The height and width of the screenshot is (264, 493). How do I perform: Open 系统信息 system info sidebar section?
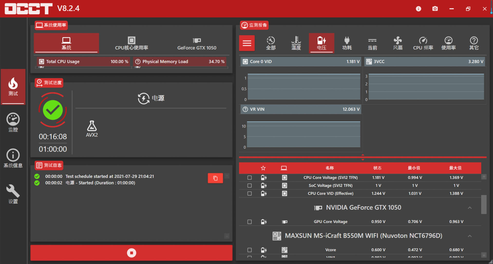tap(13, 158)
